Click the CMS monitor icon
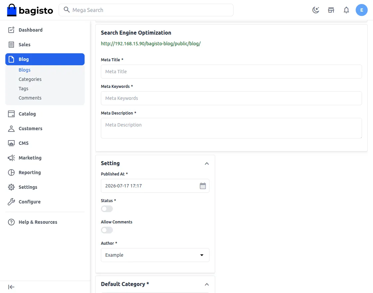Viewport: 373px width, 293px height. point(11,143)
